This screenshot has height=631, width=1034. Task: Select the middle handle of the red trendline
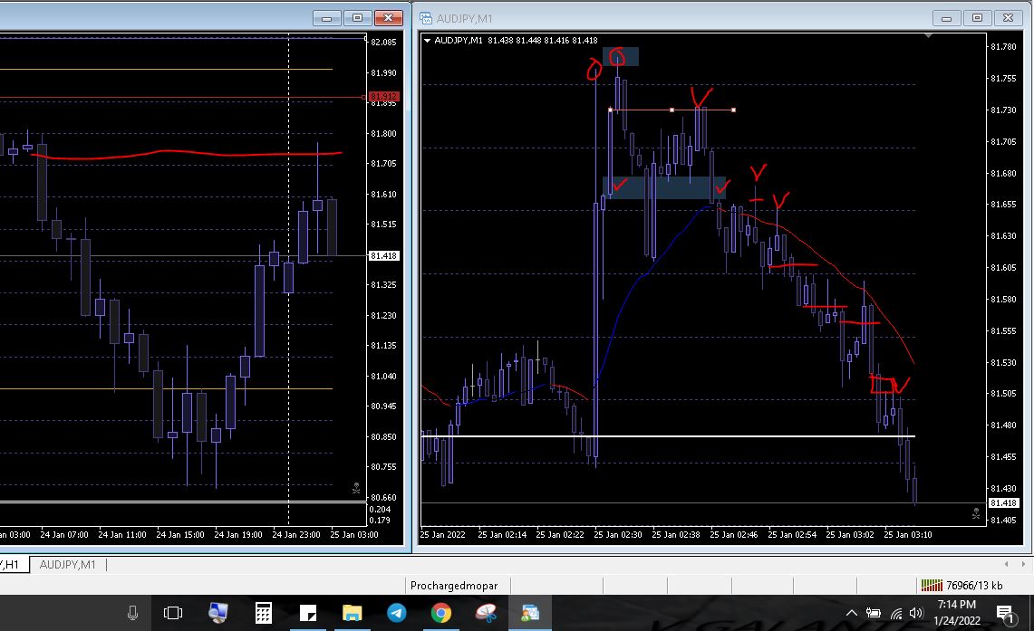pos(672,110)
